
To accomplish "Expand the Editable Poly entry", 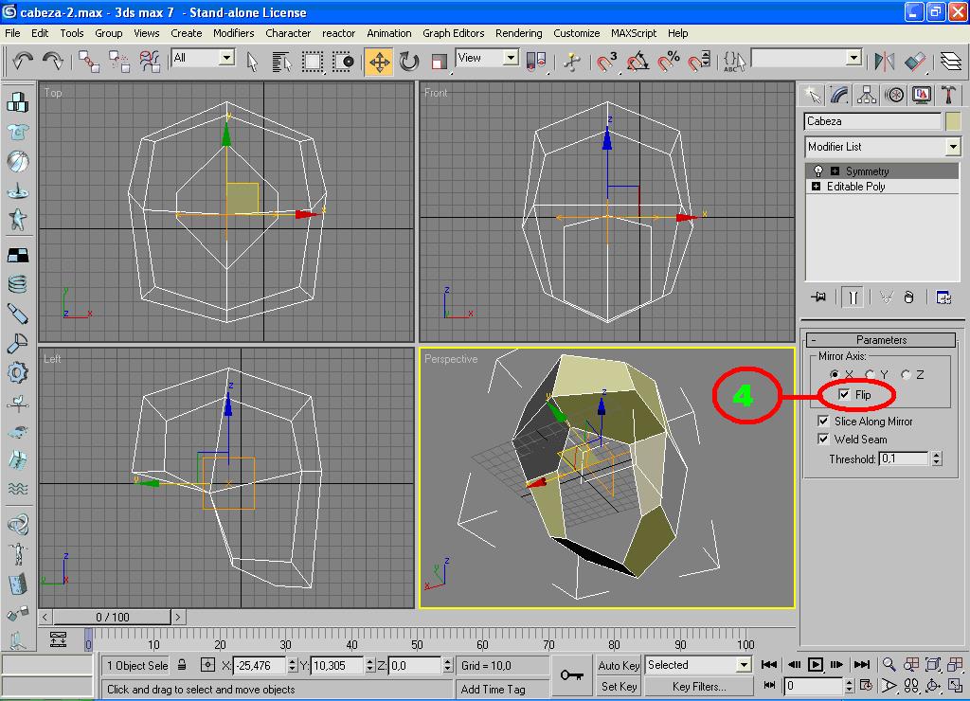I will point(816,187).
